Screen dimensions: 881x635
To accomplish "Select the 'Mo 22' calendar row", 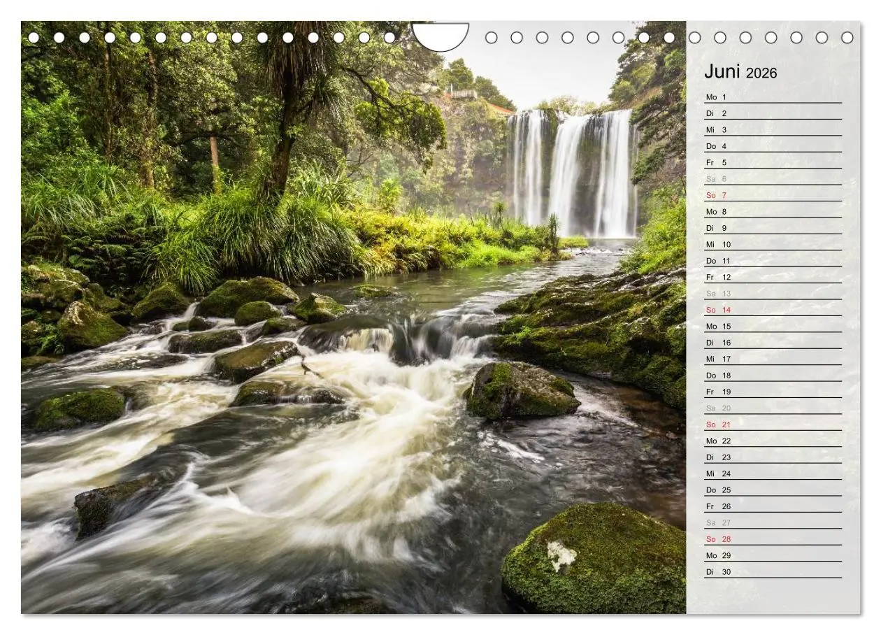I will point(773,441).
